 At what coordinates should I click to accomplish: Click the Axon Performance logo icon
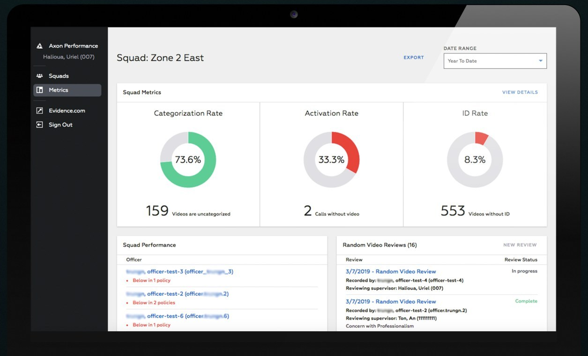(40, 45)
